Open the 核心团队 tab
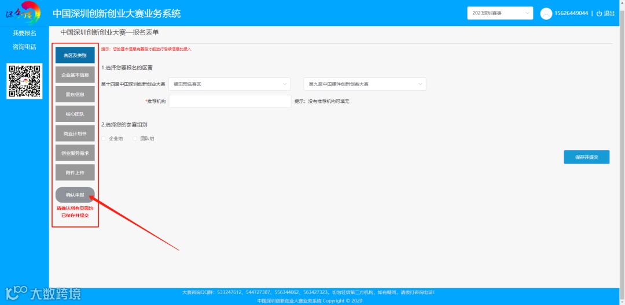The image size is (625, 305). 75,114
